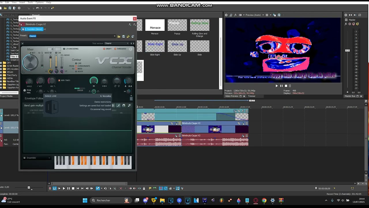
Task: Switch to the Trimmer tab
Action: click(252, 96)
